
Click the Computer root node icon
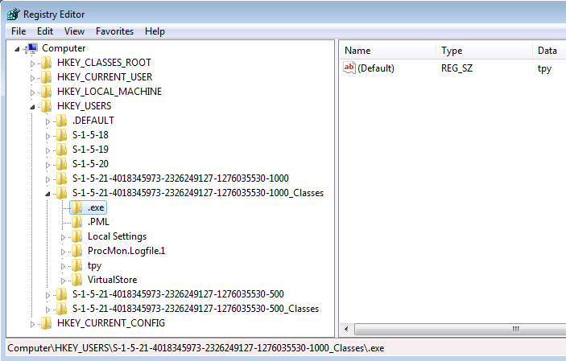pos(33,48)
